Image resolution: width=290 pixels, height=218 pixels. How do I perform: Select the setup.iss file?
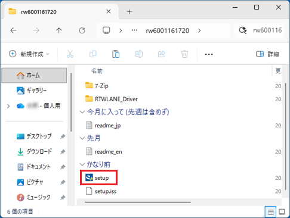101,191
